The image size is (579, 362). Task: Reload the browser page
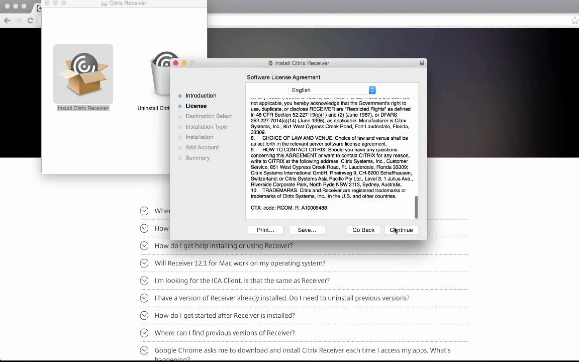(31, 20)
